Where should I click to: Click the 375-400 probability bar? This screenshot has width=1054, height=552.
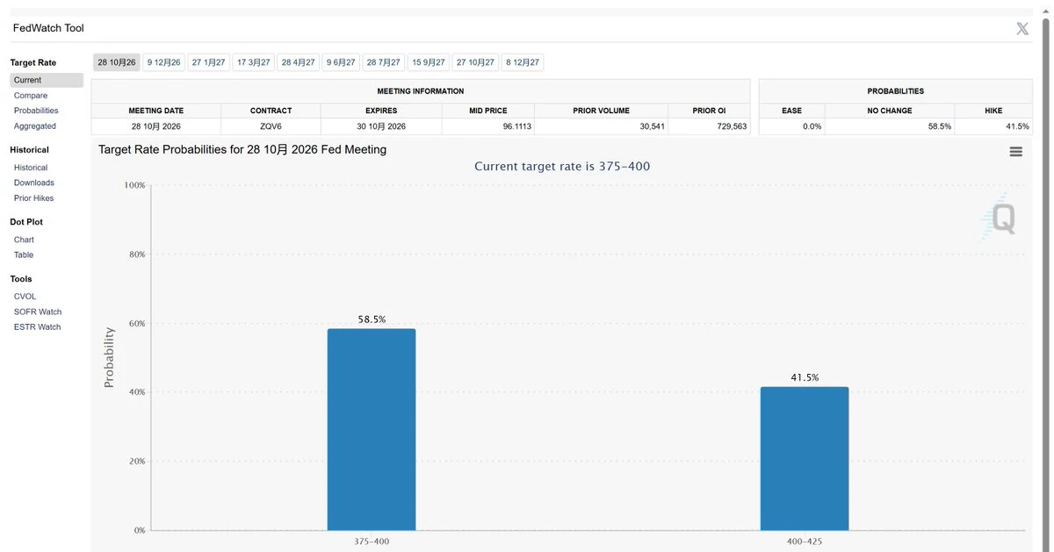(372, 429)
